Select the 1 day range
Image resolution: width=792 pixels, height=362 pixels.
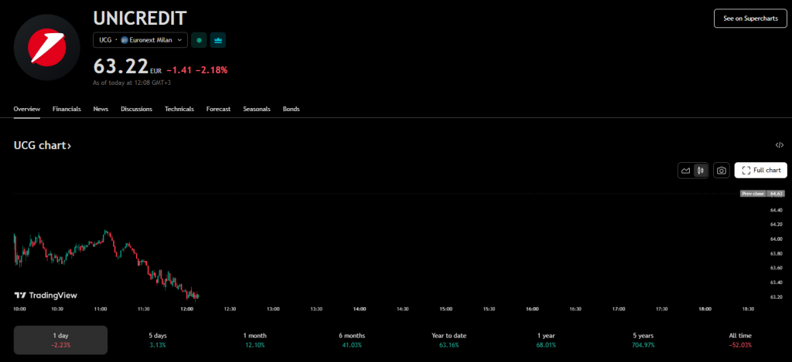point(60,340)
